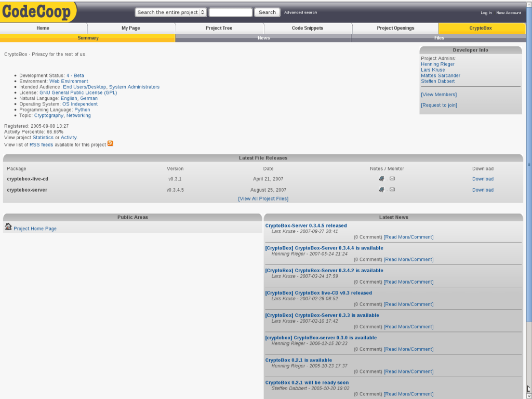Click New Account

click(x=509, y=13)
